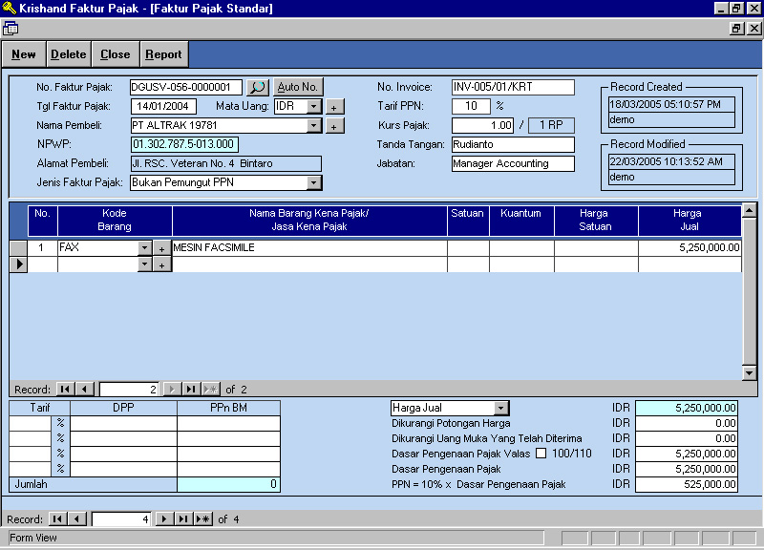Click the Record Created timestamp field
The height and width of the screenshot is (550, 764).
coord(671,104)
